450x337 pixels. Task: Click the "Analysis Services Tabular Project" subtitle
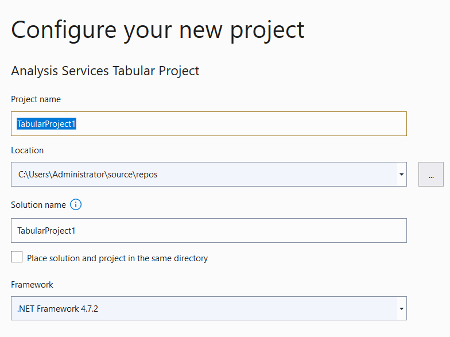point(105,71)
